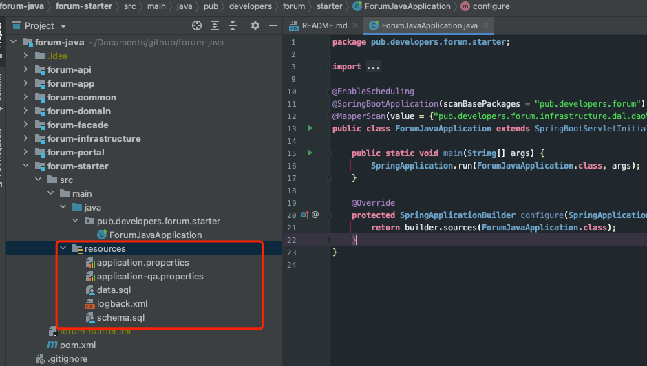The height and width of the screenshot is (366, 647).
Task: Collapse the forum-starter module arrow
Action: pos(25,166)
